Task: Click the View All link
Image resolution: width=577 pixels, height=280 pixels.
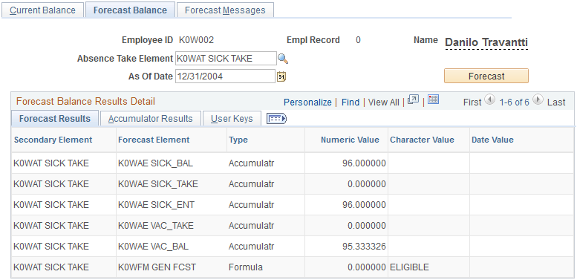Action: (x=383, y=102)
